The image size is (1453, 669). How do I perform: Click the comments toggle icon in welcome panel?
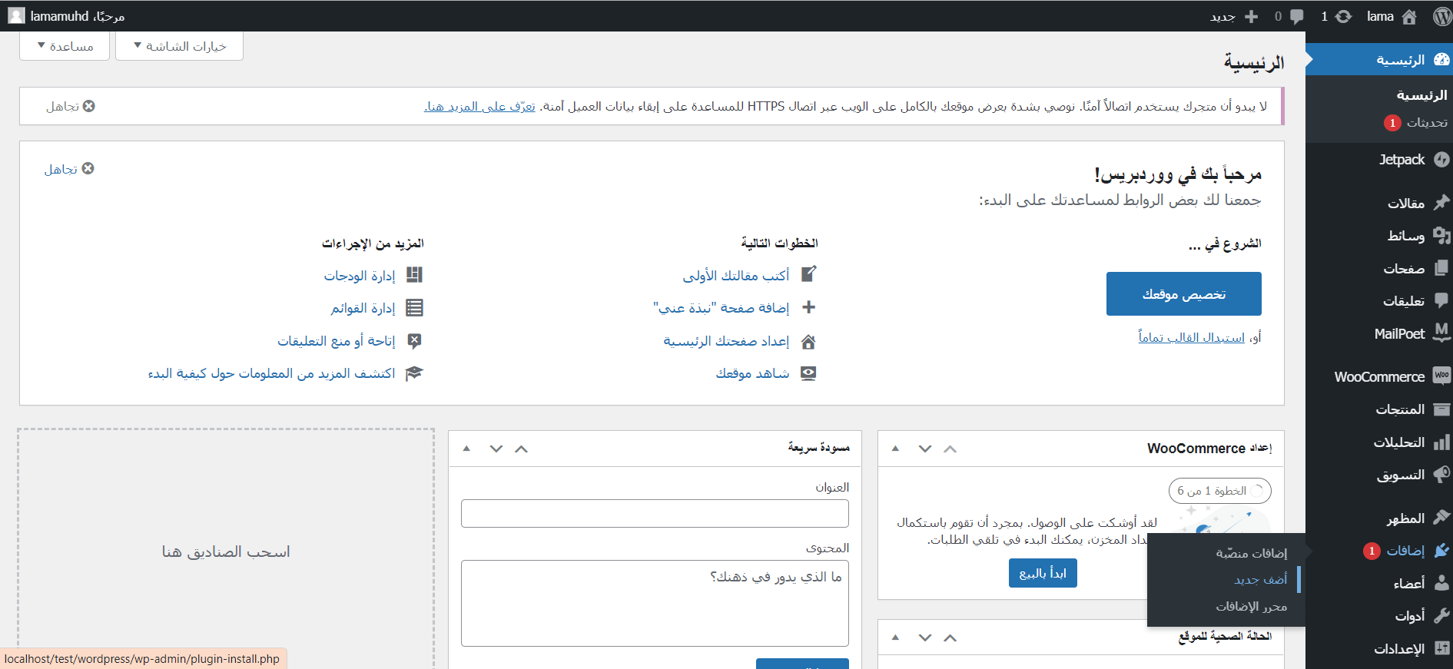(414, 340)
